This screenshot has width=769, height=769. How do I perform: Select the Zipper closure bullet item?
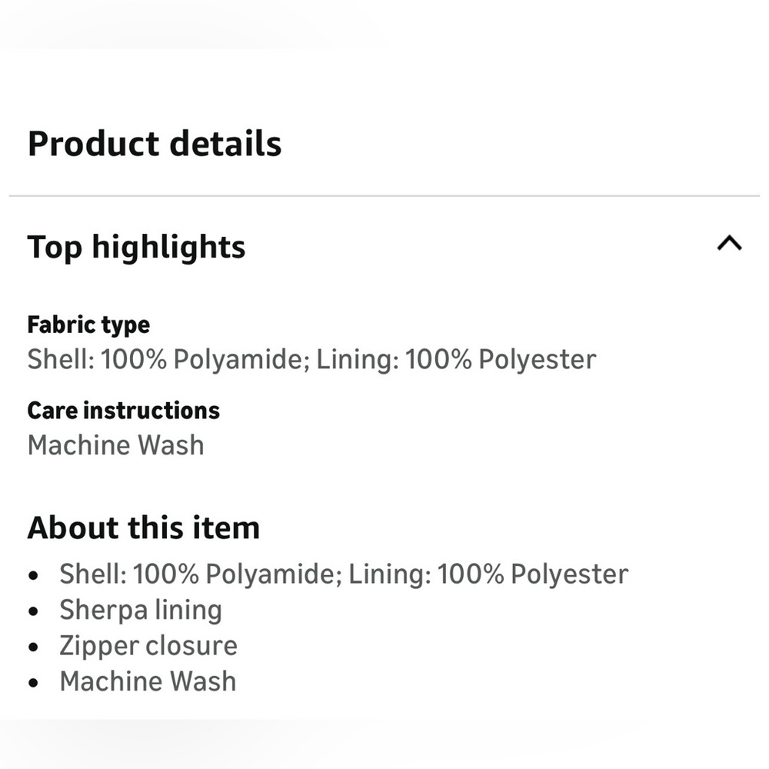point(148,645)
